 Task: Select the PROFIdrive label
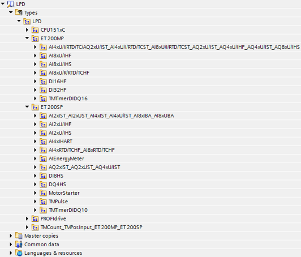click(x=53, y=219)
